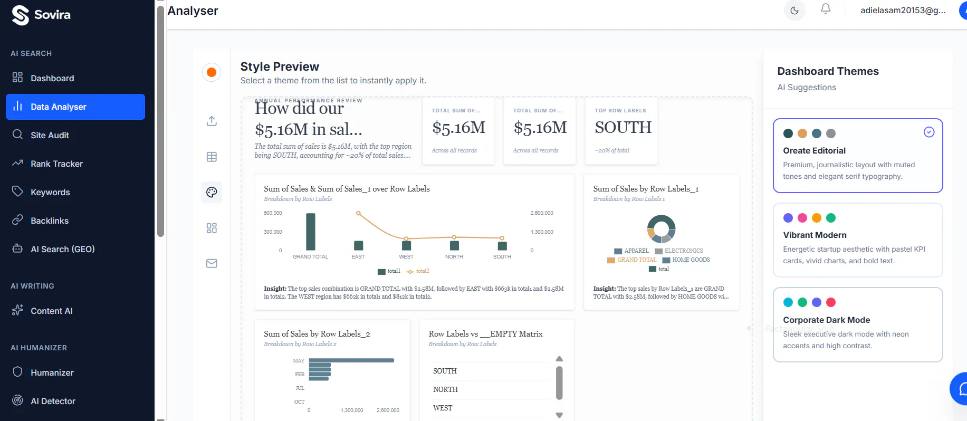This screenshot has height=421, width=967.
Task: Choose the Corporate Dark Mode theme
Action: [858, 324]
